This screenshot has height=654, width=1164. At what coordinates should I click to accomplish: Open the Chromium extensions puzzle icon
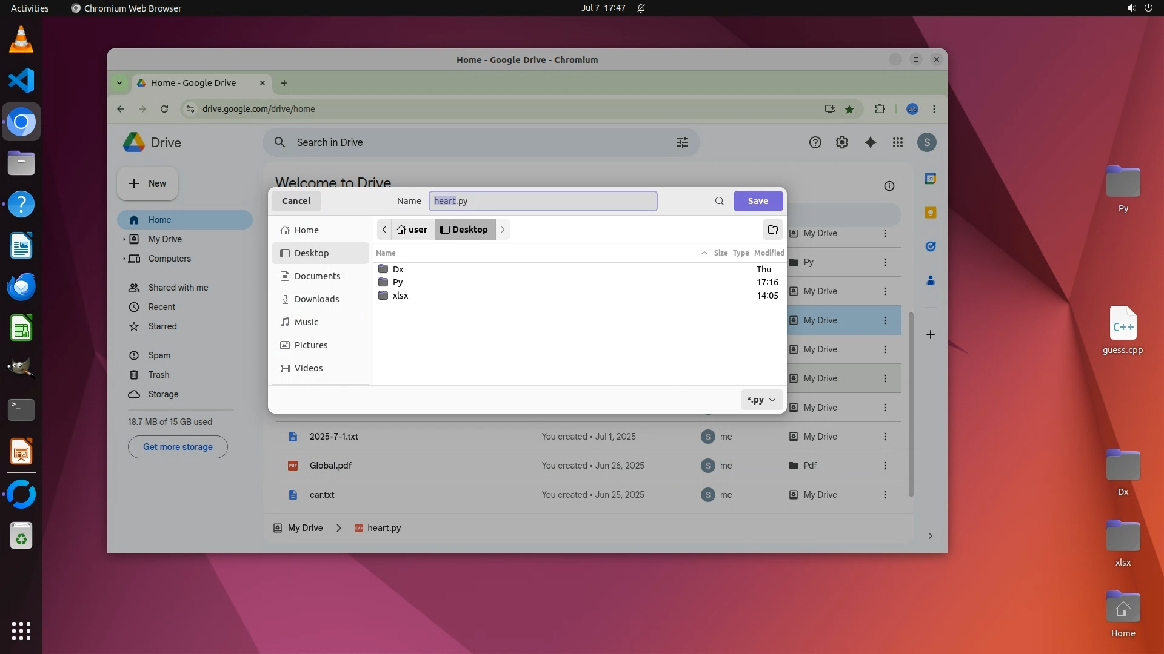[880, 109]
